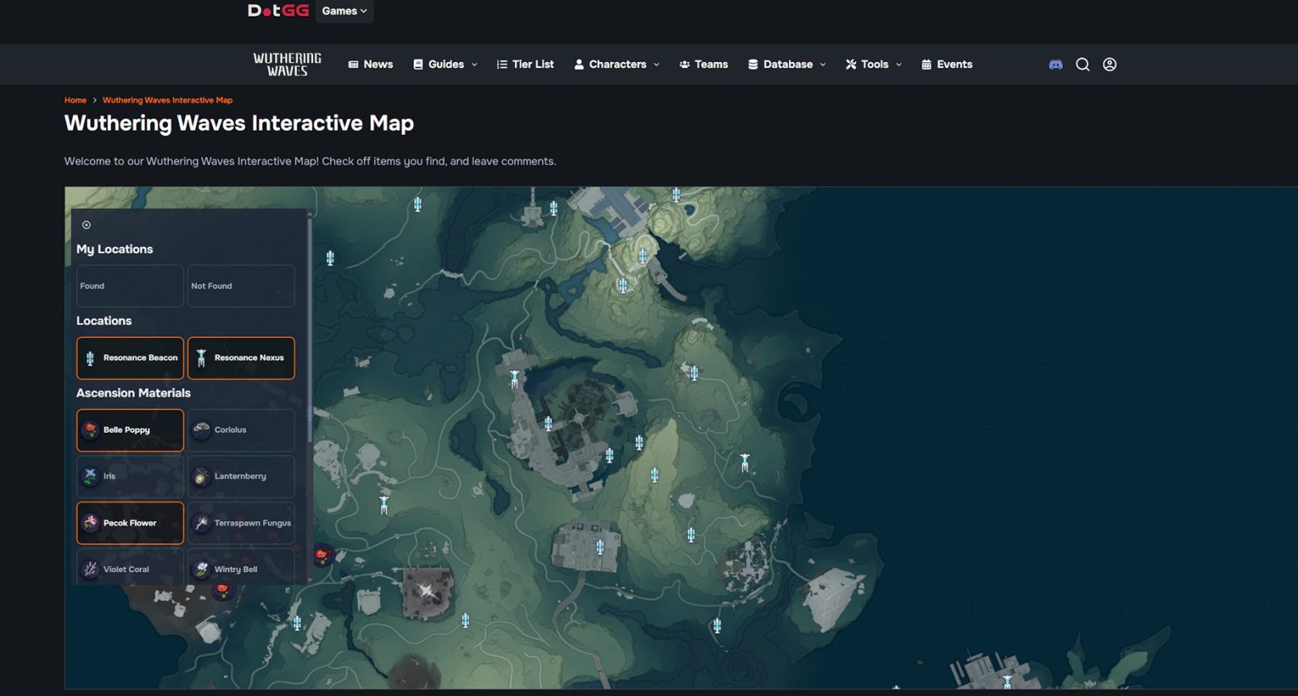Enable Wintry Bell filter
The height and width of the screenshot is (696, 1298).
pyautogui.click(x=241, y=568)
